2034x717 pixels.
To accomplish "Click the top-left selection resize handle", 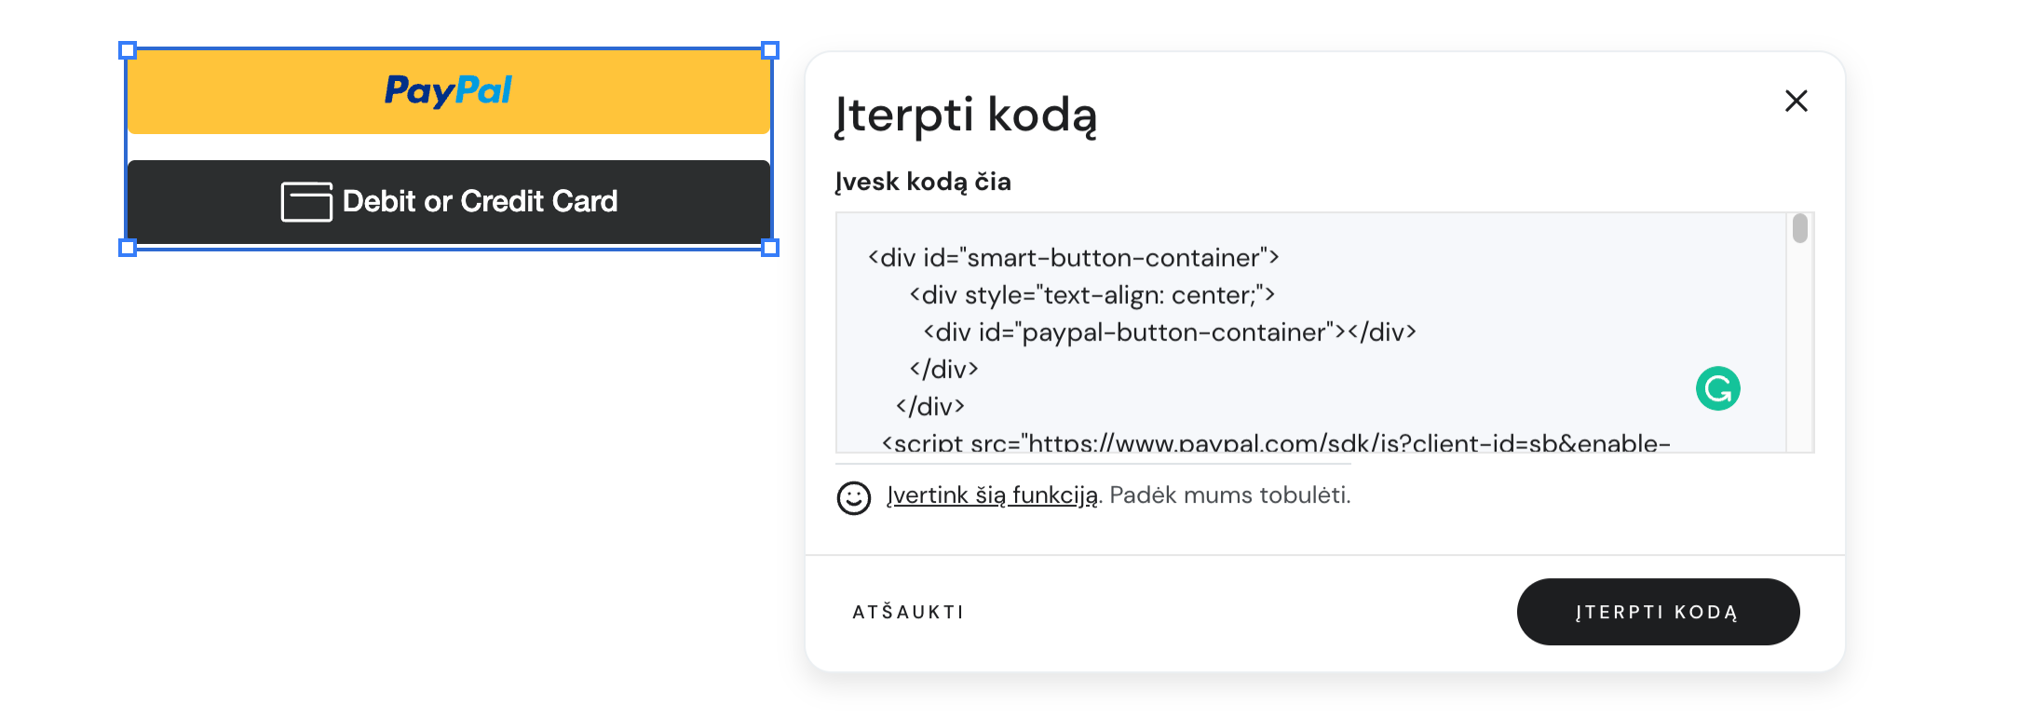I will [129, 50].
